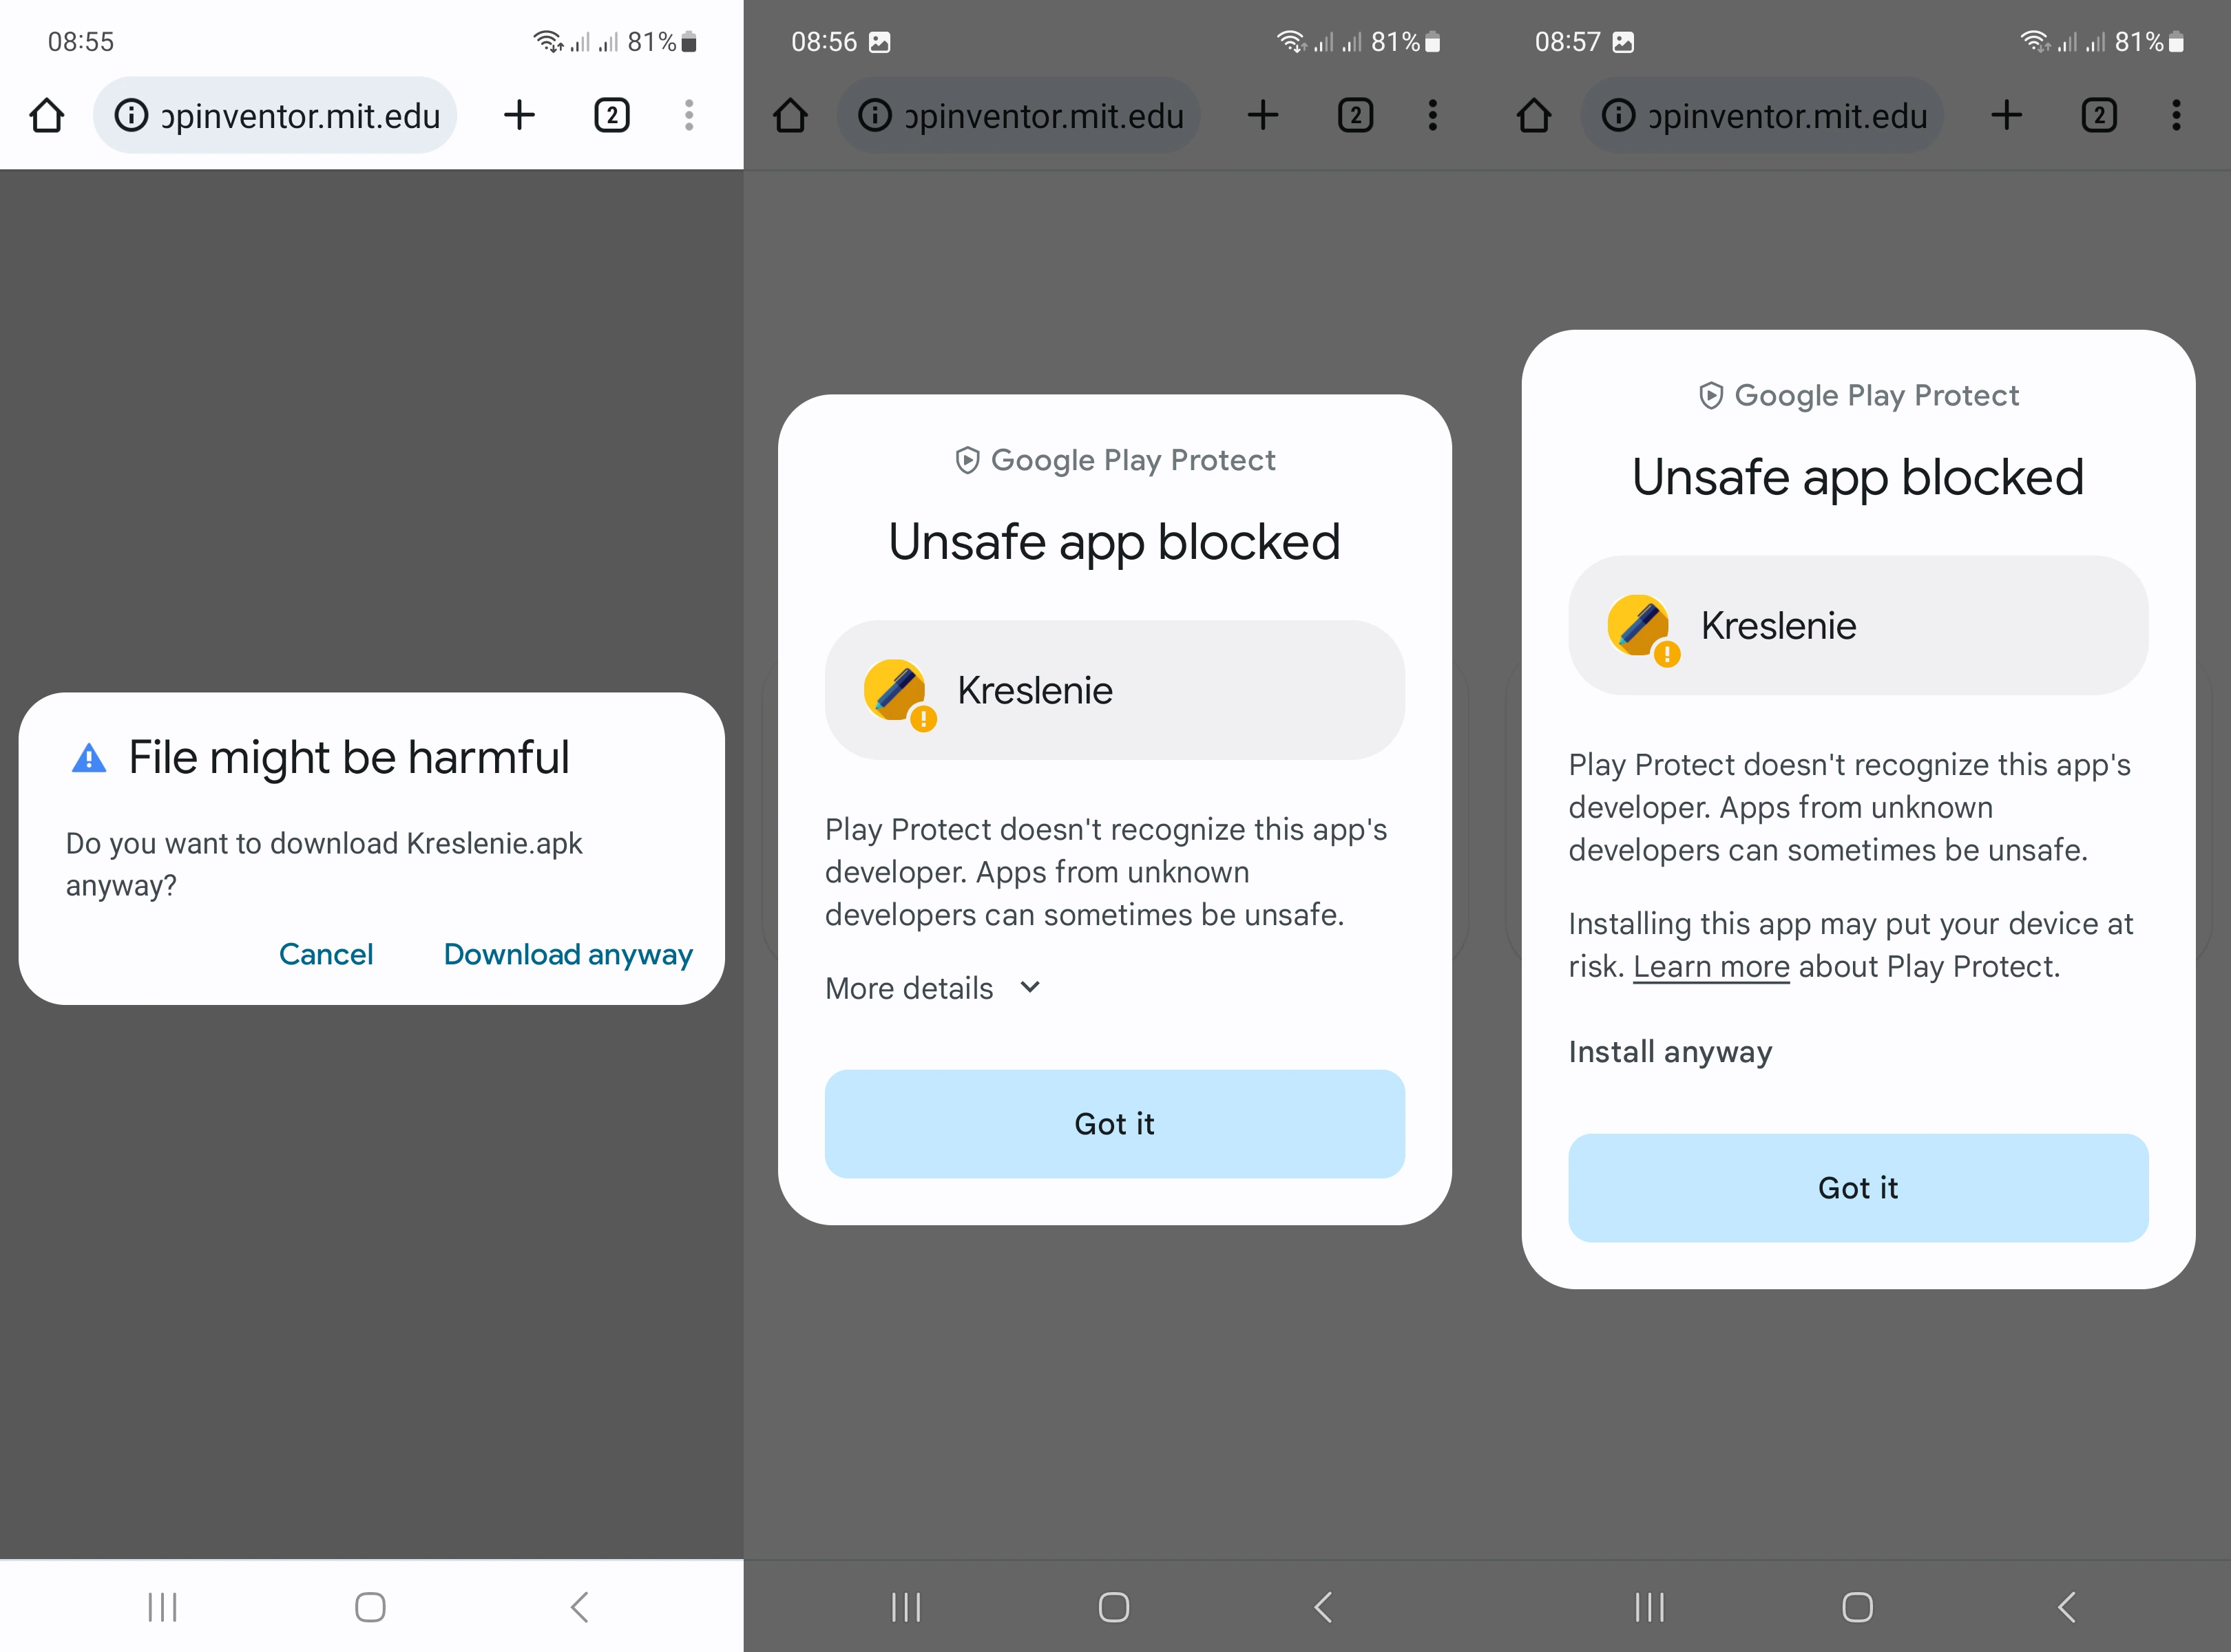Open site info icon in the 08:56 screen
The image size is (2231, 1652).
[x=874, y=115]
